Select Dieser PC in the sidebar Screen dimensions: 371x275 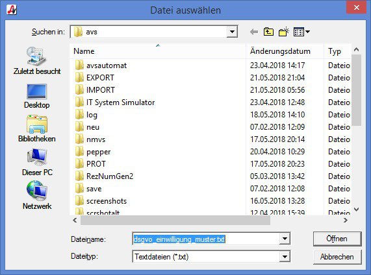(x=37, y=162)
